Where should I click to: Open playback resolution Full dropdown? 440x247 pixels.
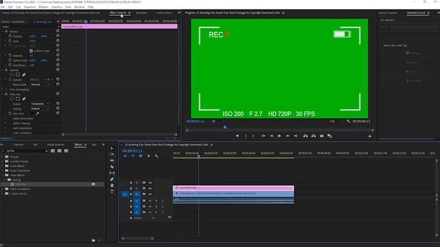pos(336,121)
